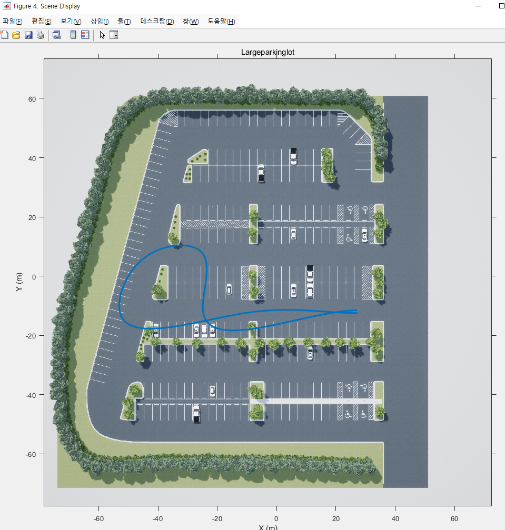Open the Property Inspector icon
This screenshot has width=505, height=530.
[x=114, y=35]
